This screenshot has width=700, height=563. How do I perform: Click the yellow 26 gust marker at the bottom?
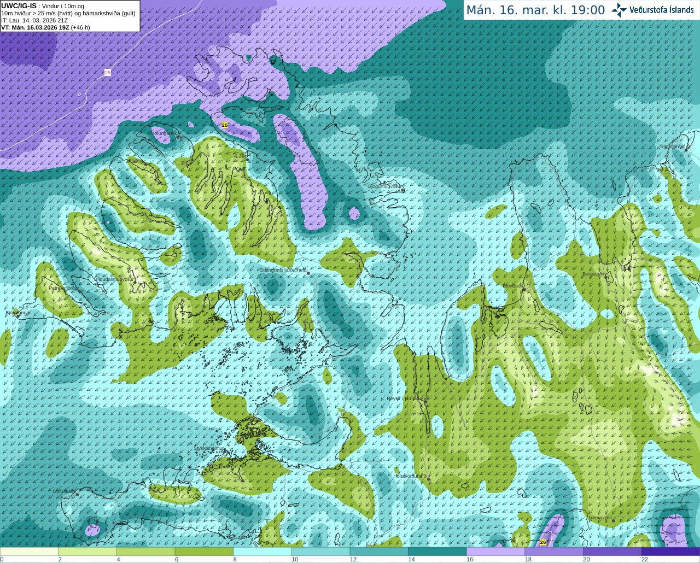point(543,542)
